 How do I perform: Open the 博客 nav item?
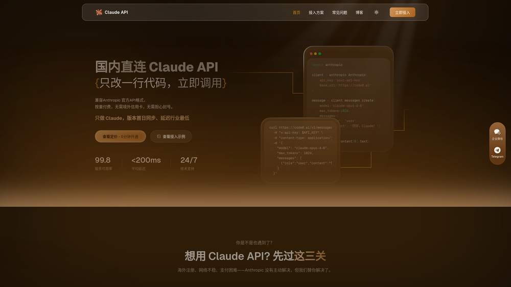359,13
